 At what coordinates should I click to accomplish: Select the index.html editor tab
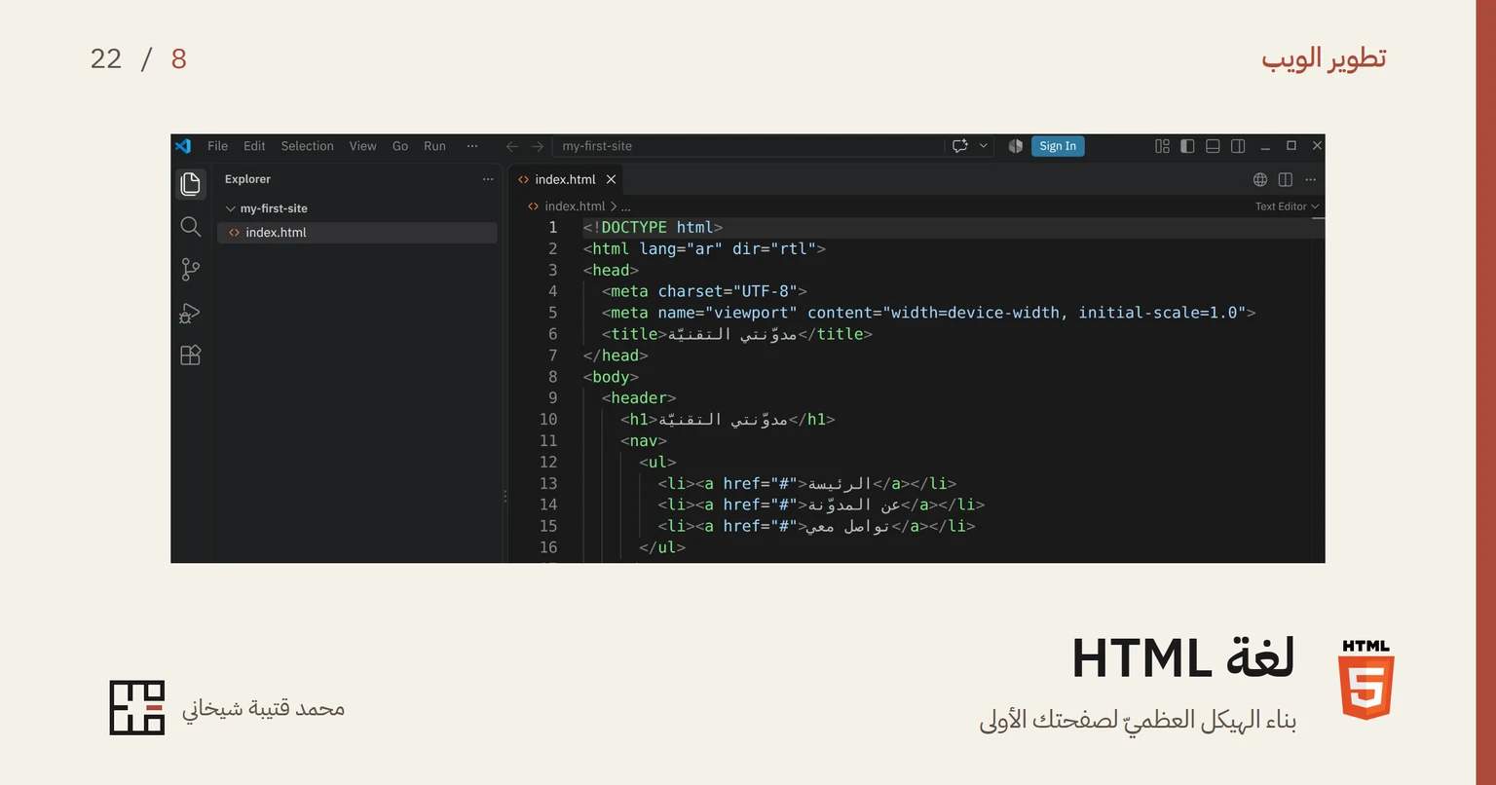point(566,179)
